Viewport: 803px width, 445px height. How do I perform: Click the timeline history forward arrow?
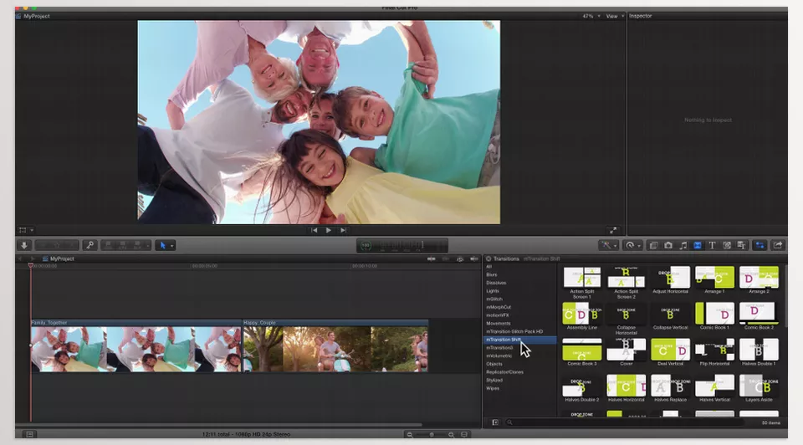coord(33,258)
